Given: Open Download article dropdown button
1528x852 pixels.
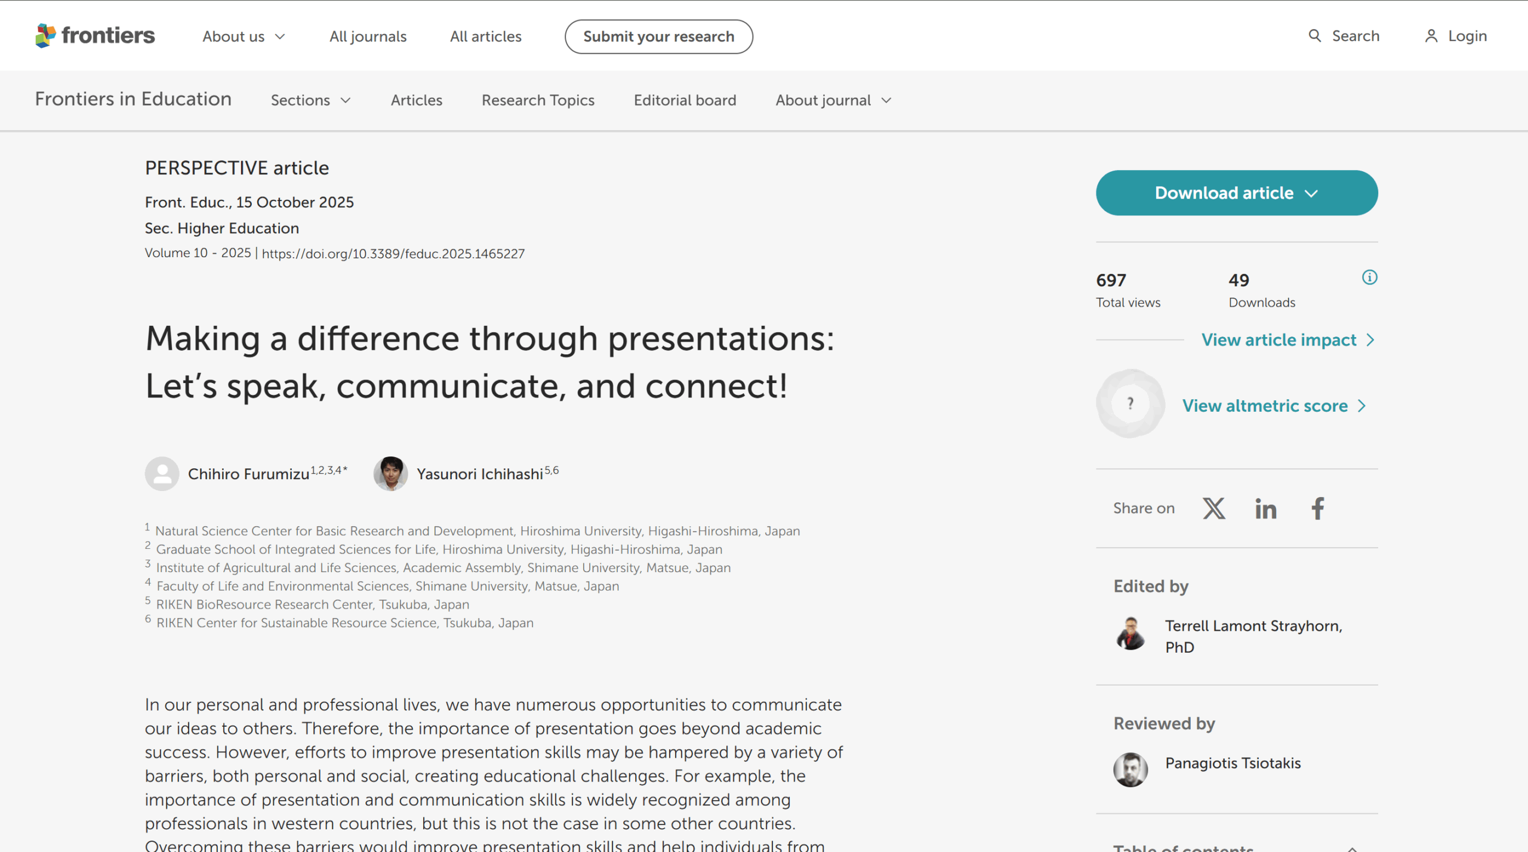Looking at the screenshot, I should pyautogui.click(x=1236, y=193).
